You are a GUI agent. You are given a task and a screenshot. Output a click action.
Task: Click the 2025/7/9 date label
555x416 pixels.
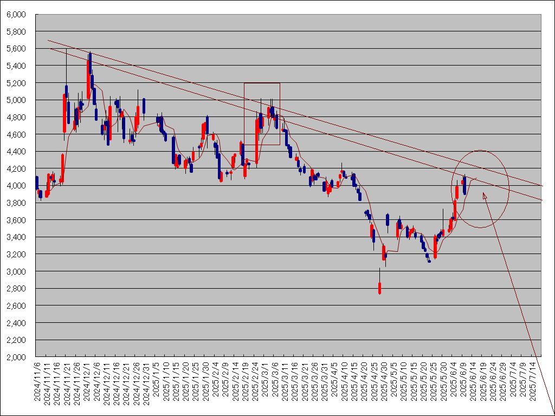click(523, 380)
